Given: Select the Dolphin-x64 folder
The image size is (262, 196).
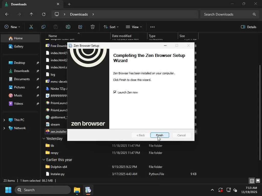Looking at the screenshot, I should coord(121,167).
